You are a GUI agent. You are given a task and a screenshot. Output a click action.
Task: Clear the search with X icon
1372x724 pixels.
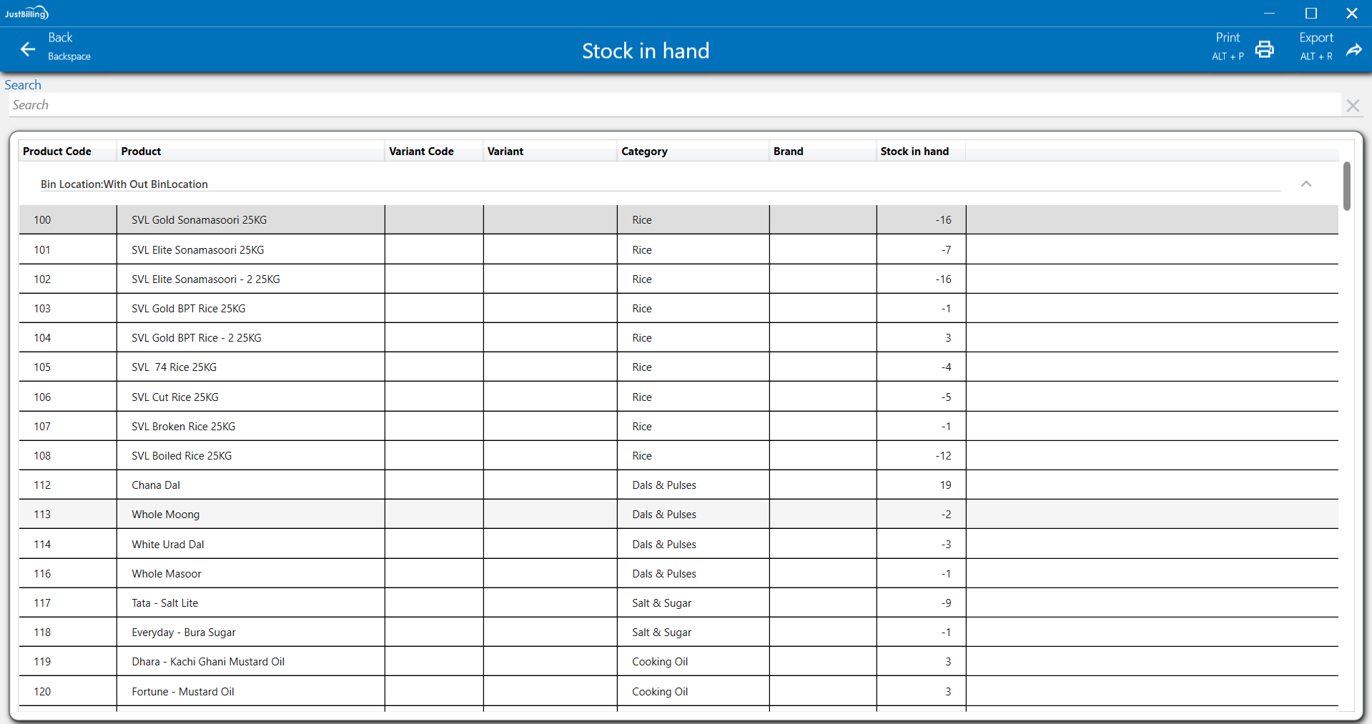pyautogui.click(x=1352, y=106)
